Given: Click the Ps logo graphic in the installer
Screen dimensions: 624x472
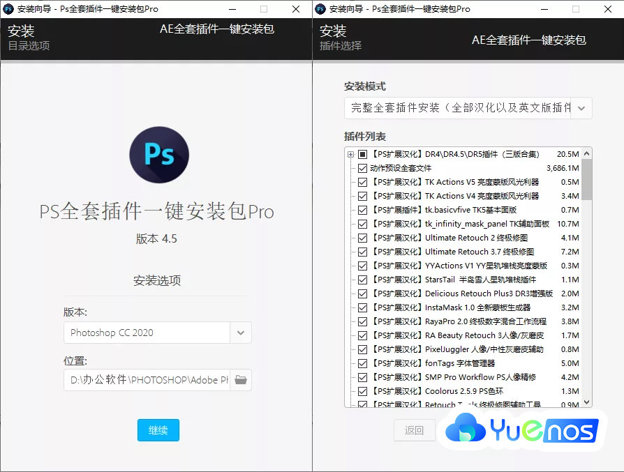Looking at the screenshot, I should 158,155.
